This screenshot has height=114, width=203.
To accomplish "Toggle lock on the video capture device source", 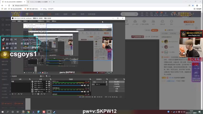I will point(49,82).
